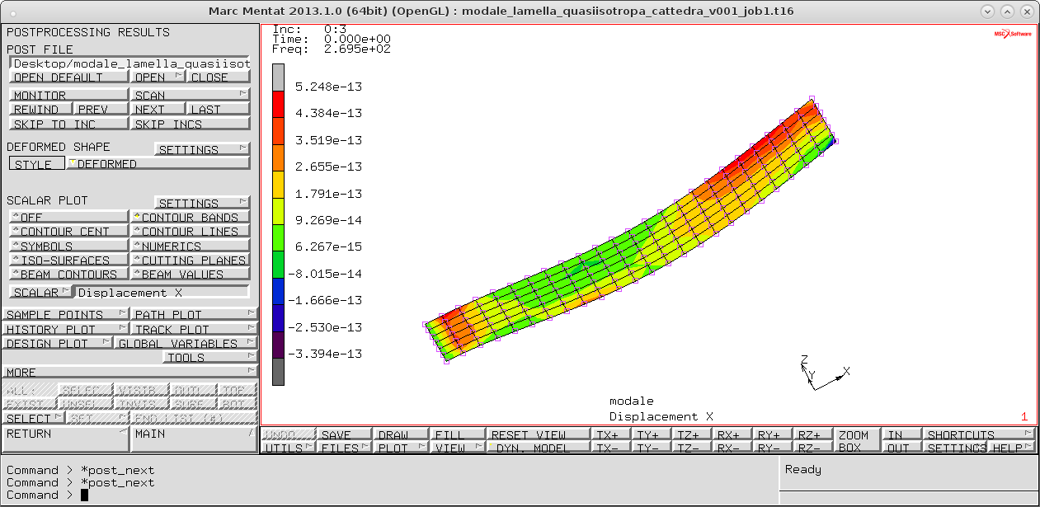The height and width of the screenshot is (507, 1040).
Task: Translate view with TZ+
Action: click(692, 434)
